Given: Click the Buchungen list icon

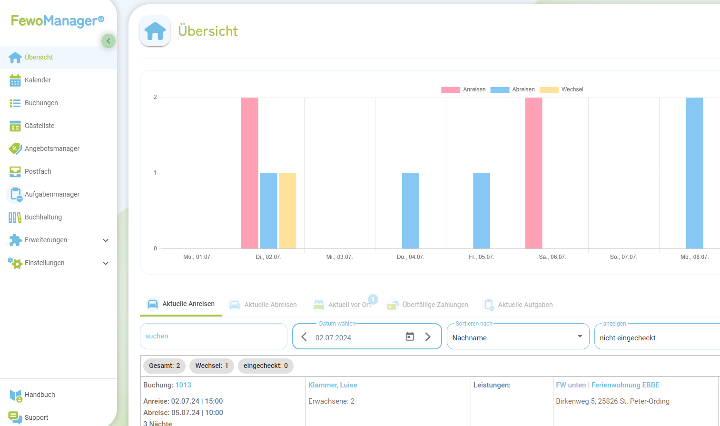Looking at the screenshot, I should click(15, 103).
